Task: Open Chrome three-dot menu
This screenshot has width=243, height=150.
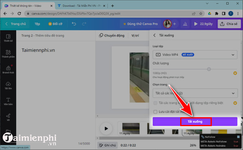Action: [238, 14]
